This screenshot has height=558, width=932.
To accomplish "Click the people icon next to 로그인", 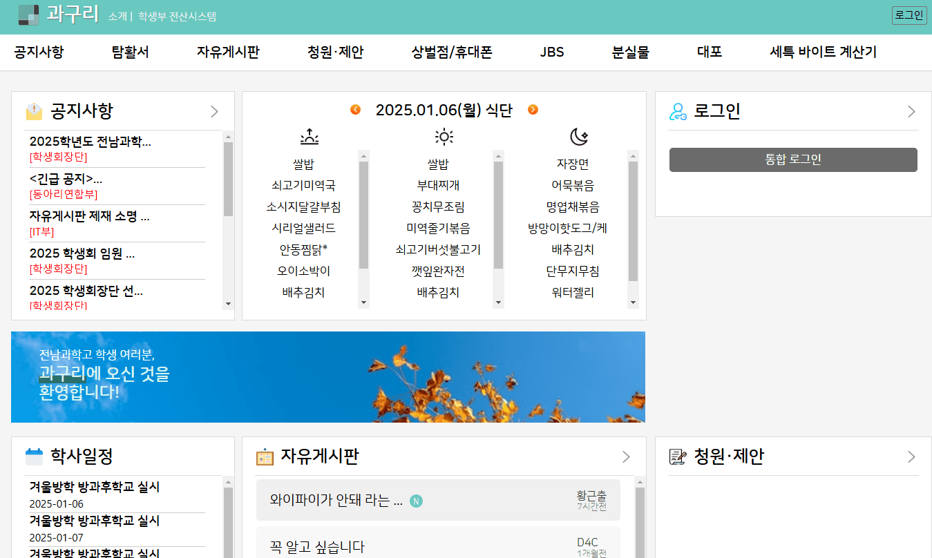I will click(x=678, y=111).
